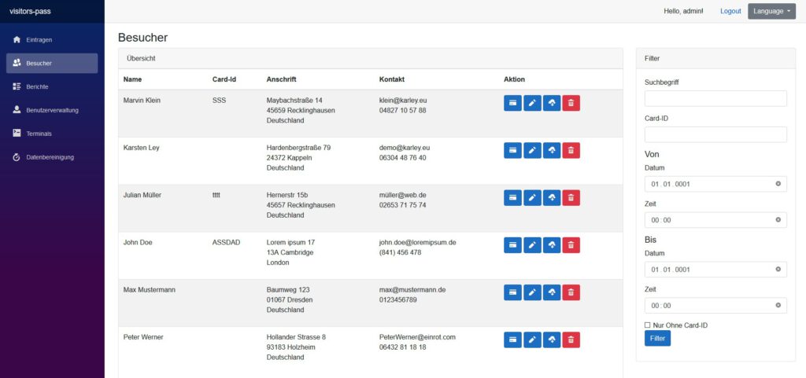Delete Max Mustermann with trash icon

click(571, 292)
